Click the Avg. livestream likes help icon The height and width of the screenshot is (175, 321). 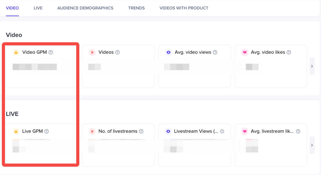(x=298, y=131)
